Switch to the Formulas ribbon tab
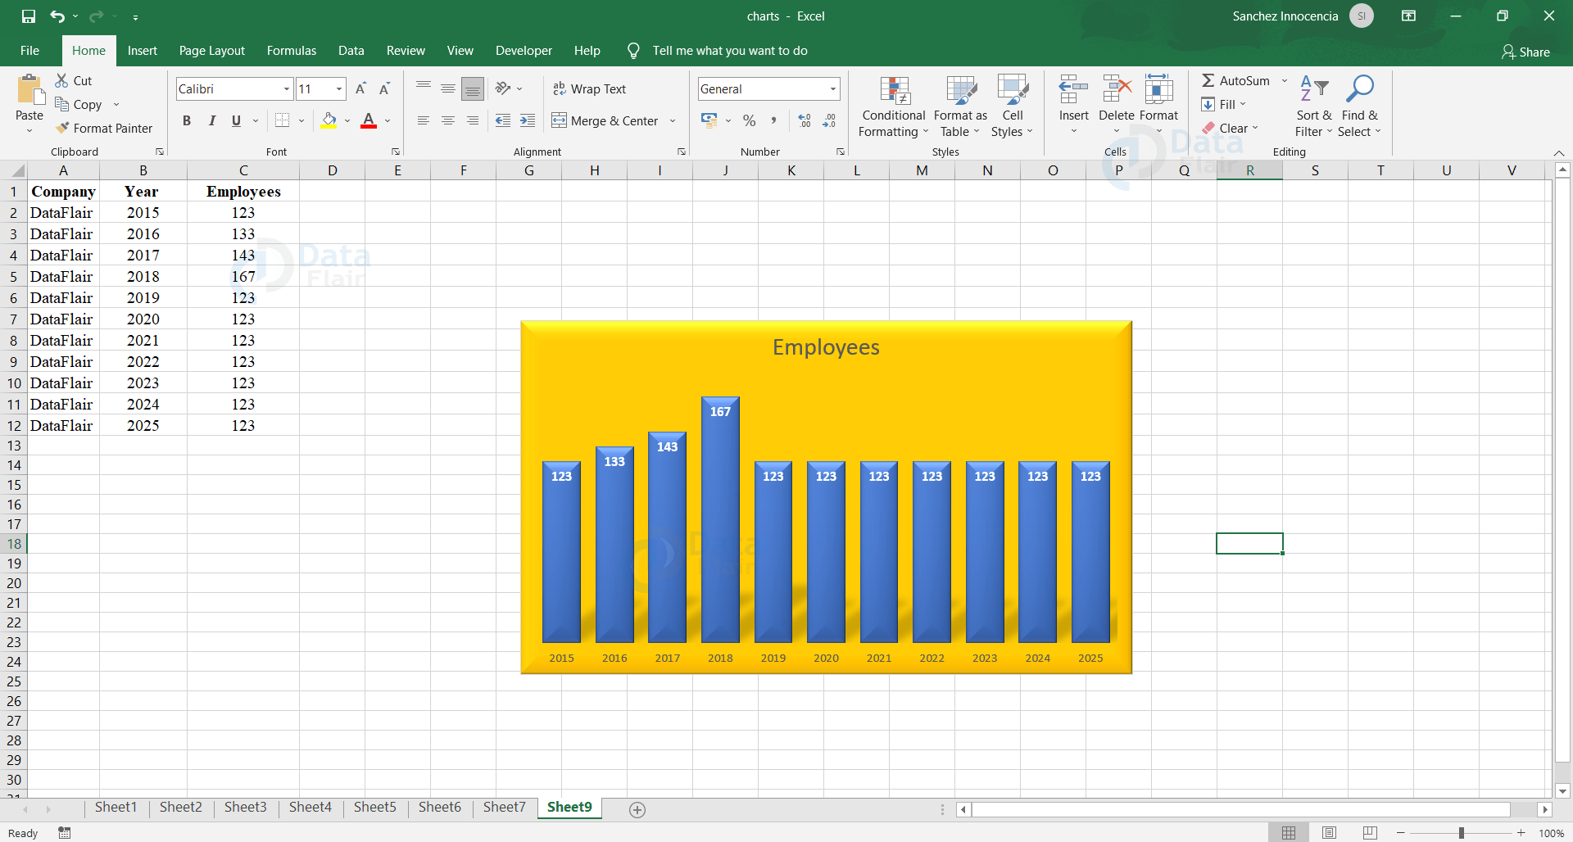 291,50
